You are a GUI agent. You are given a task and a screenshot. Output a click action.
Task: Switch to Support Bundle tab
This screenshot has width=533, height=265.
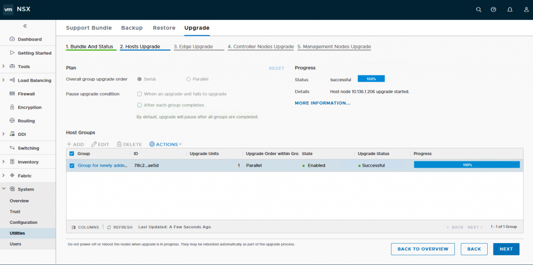[88, 28]
